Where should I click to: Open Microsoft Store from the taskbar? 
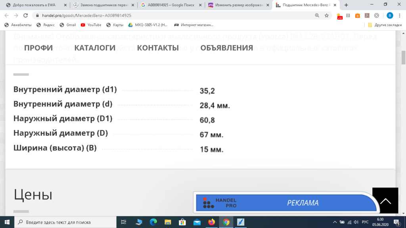[182, 222]
